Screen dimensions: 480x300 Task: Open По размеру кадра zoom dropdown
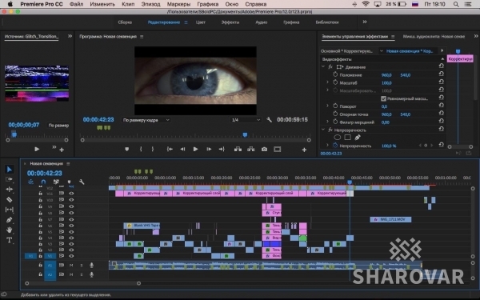point(146,120)
